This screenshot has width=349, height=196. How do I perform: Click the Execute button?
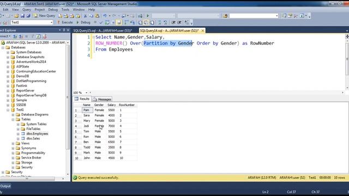pyautogui.click(x=65, y=22)
